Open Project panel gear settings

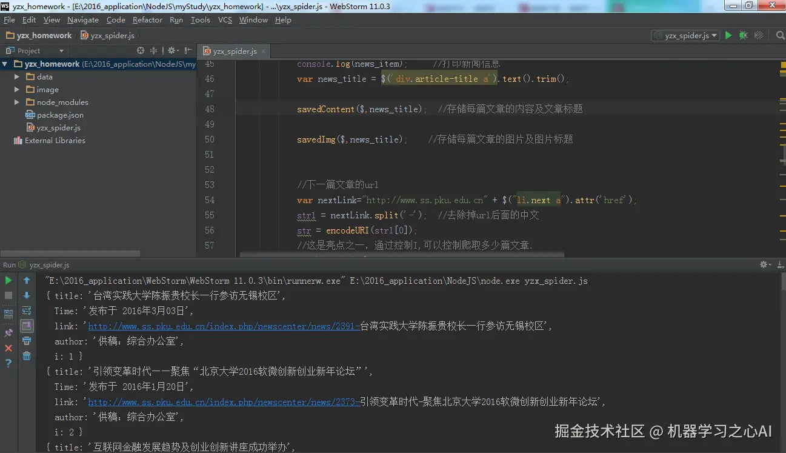coord(173,51)
